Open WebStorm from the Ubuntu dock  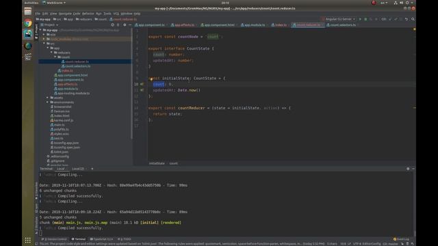(27, 34)
